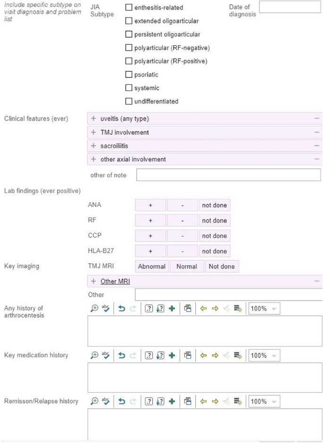Click stacked windows icon in Key medication toolbar

pyautogui.click(x=188, y=355)
